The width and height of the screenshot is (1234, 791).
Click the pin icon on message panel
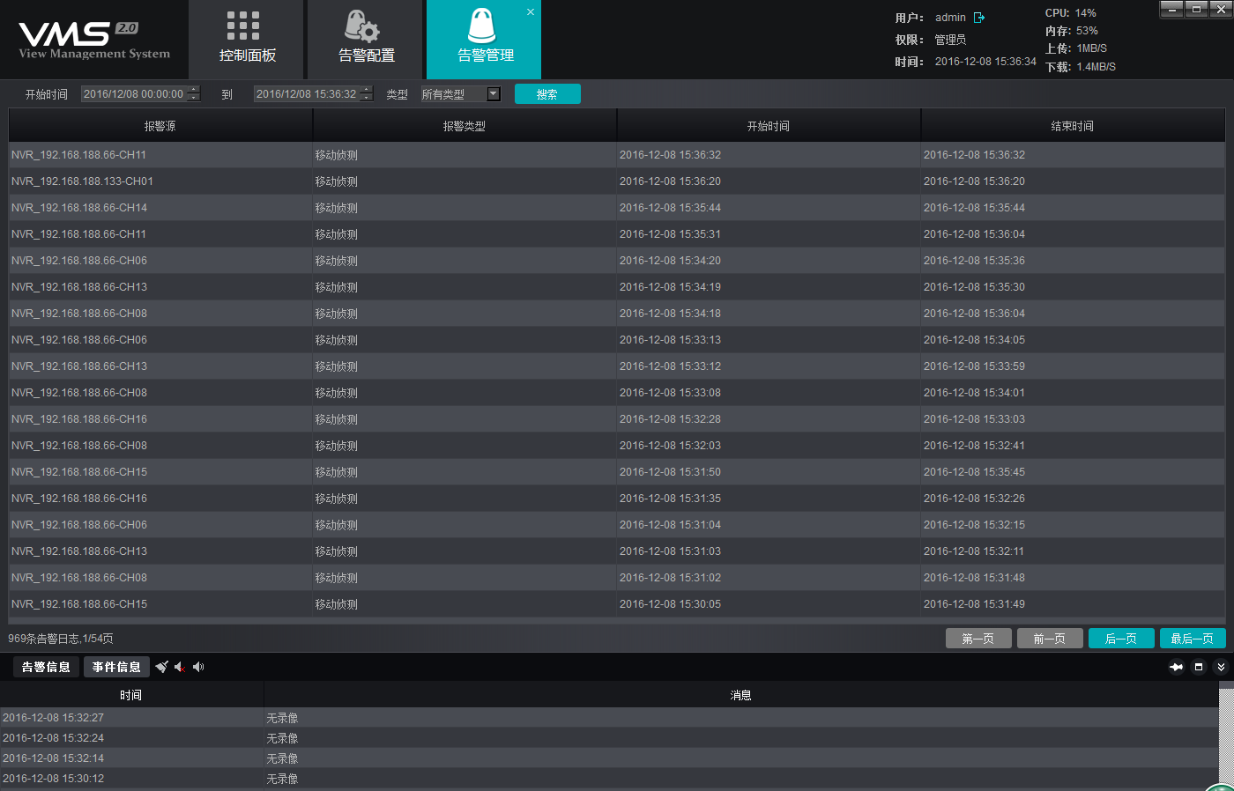pyautogui.click(x=1176, y=667)
